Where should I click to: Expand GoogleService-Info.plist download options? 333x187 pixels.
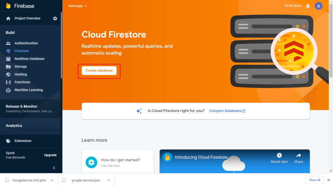coord(52,180)
